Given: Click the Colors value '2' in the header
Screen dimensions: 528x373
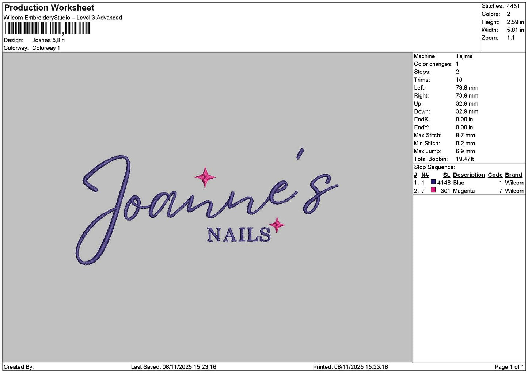Looking at the screenshot, I should point(508,14).
